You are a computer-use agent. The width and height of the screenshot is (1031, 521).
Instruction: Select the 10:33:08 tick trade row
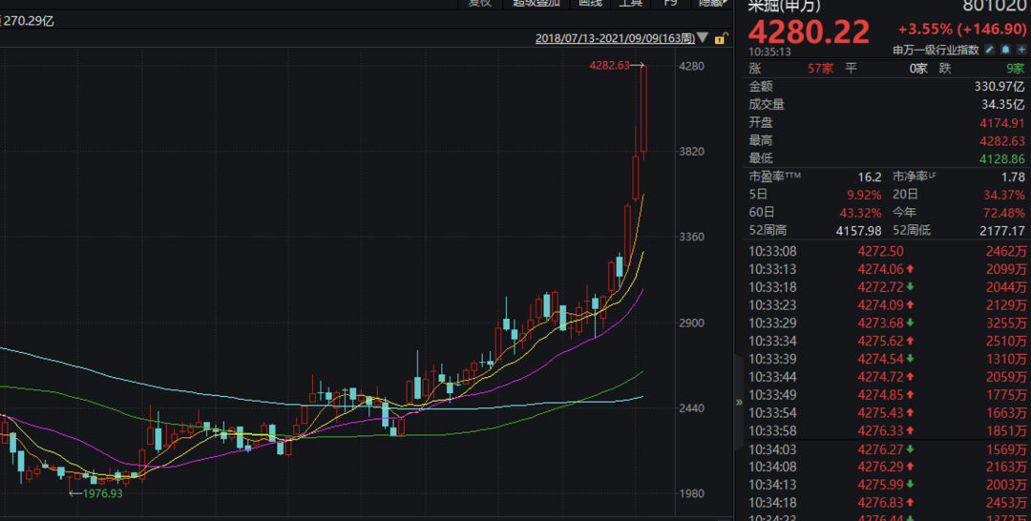coord(888,252)
